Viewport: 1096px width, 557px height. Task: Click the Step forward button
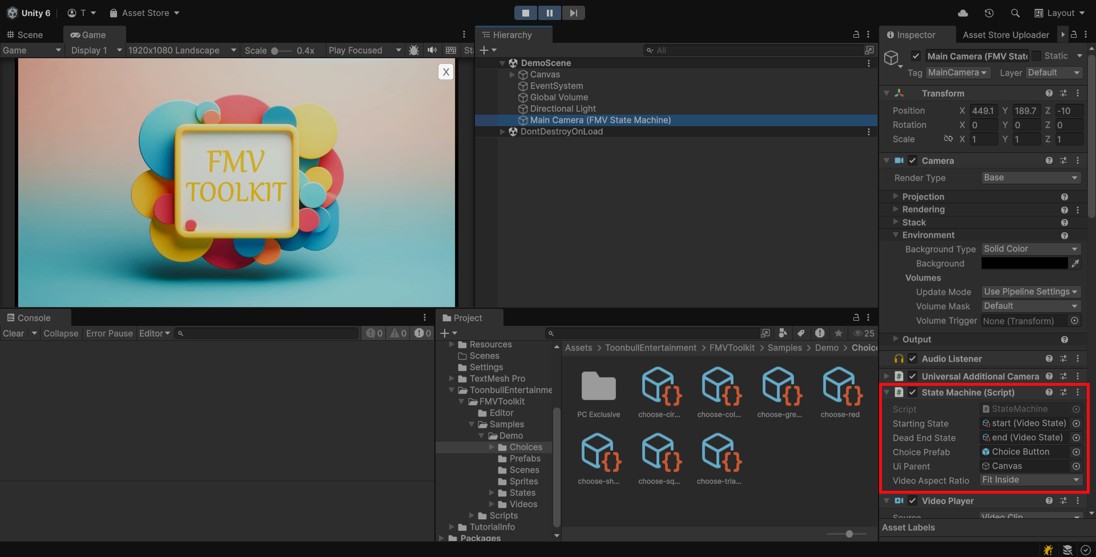(x=573, y=13)
